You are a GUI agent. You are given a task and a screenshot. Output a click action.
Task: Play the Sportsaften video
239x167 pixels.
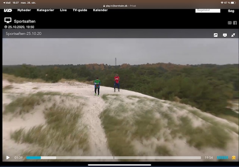click(x=8, y=158)
